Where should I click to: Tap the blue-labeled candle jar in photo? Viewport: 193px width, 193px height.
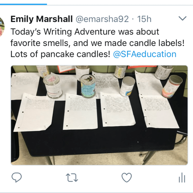click(x=88, y=86)
